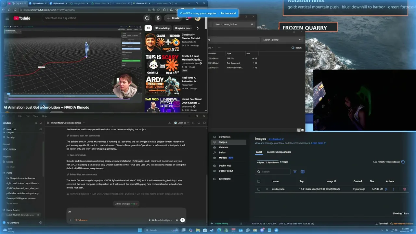Add attachment with plus in Codex composer
The image size is (416, 234).
tap(70, 220)
